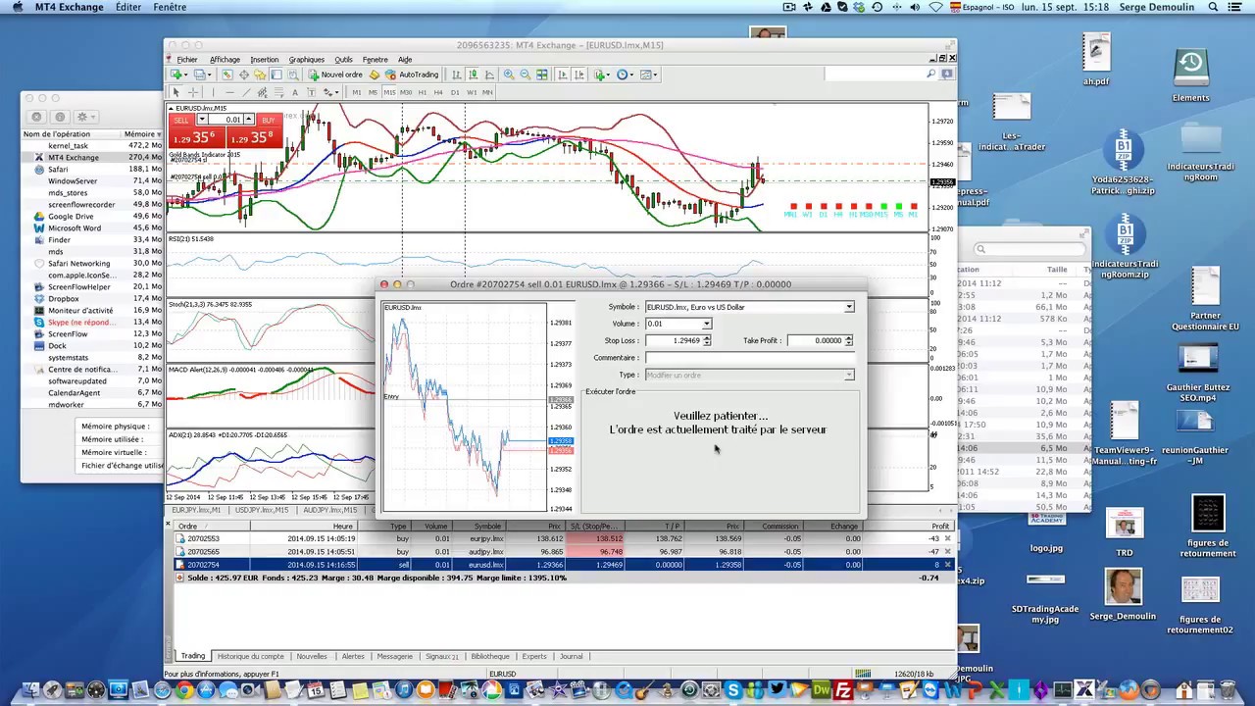The image size is (1255, 706).
Task: Open the arrows objects dropdown
Action: click(331, 92)
